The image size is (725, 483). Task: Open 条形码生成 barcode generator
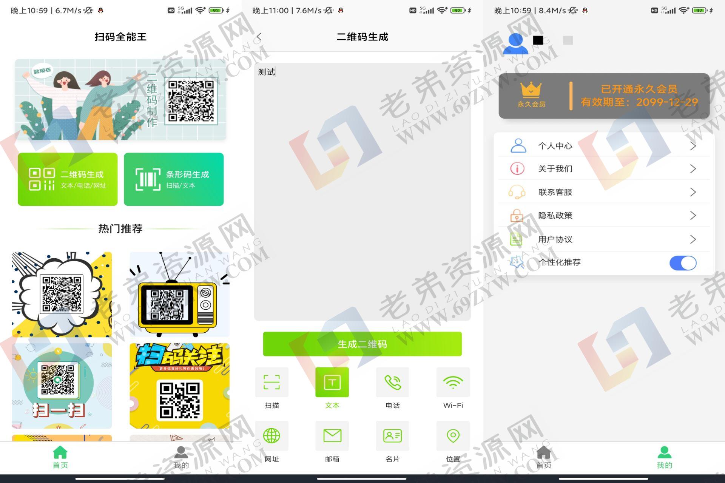[173, 179]
